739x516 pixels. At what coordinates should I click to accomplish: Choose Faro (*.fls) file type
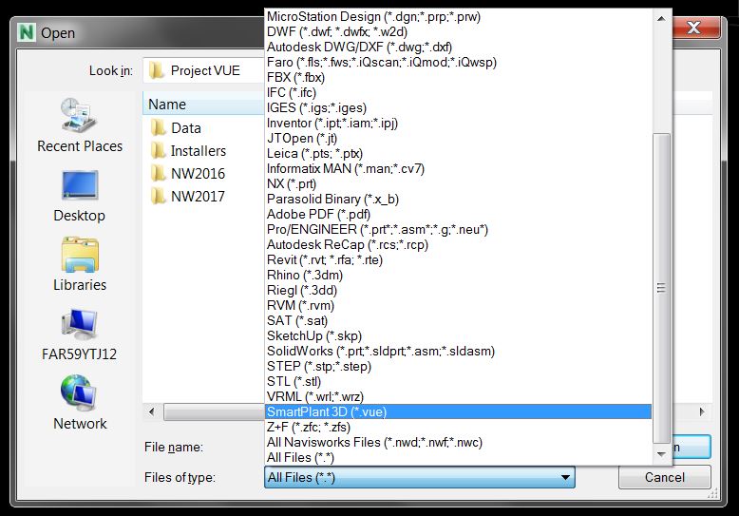(458, 62)
